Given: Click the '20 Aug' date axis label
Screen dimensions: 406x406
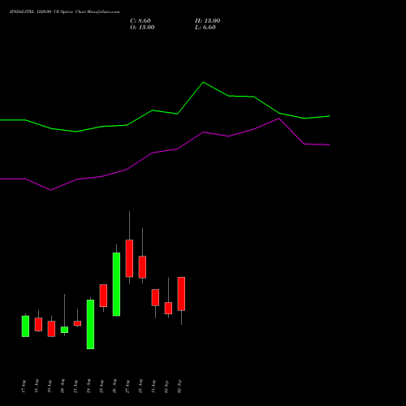Looking at the screenshot, I should tap(63, 387).
